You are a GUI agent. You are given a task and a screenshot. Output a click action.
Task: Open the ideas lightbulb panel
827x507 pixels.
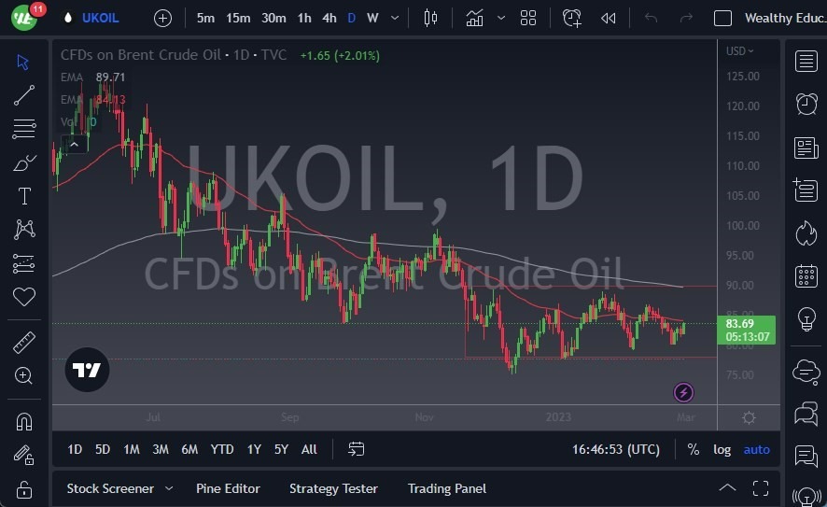click(x=806, y=319)
